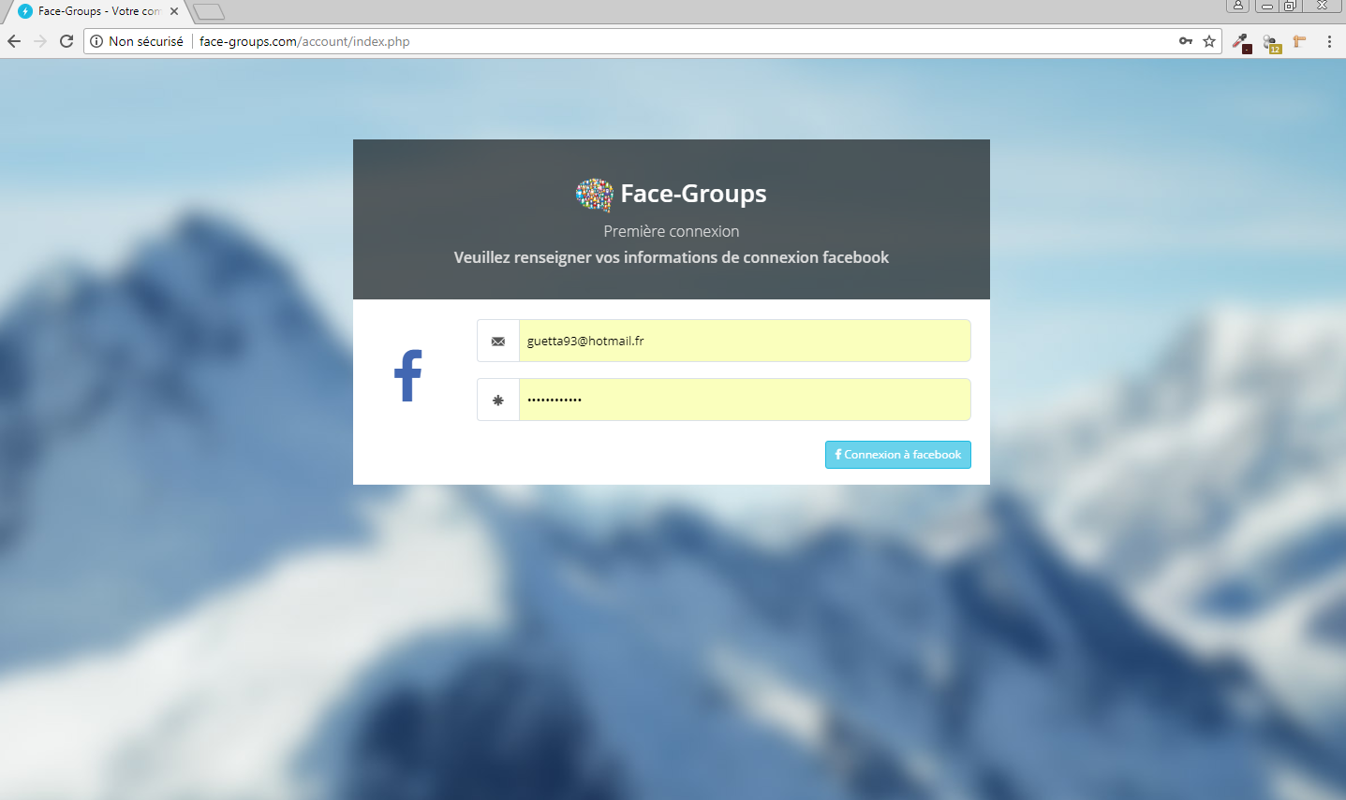Focus the masked password input field

[x=745, y=400]
